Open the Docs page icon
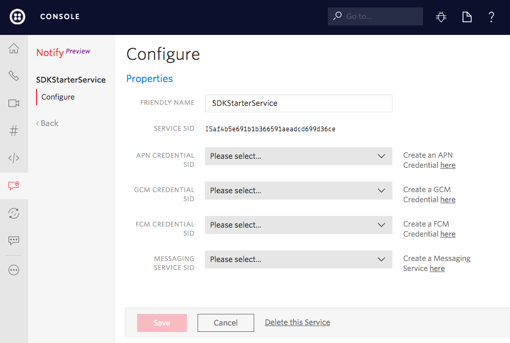Screen dimensions: 510x343 coord(467,16)
